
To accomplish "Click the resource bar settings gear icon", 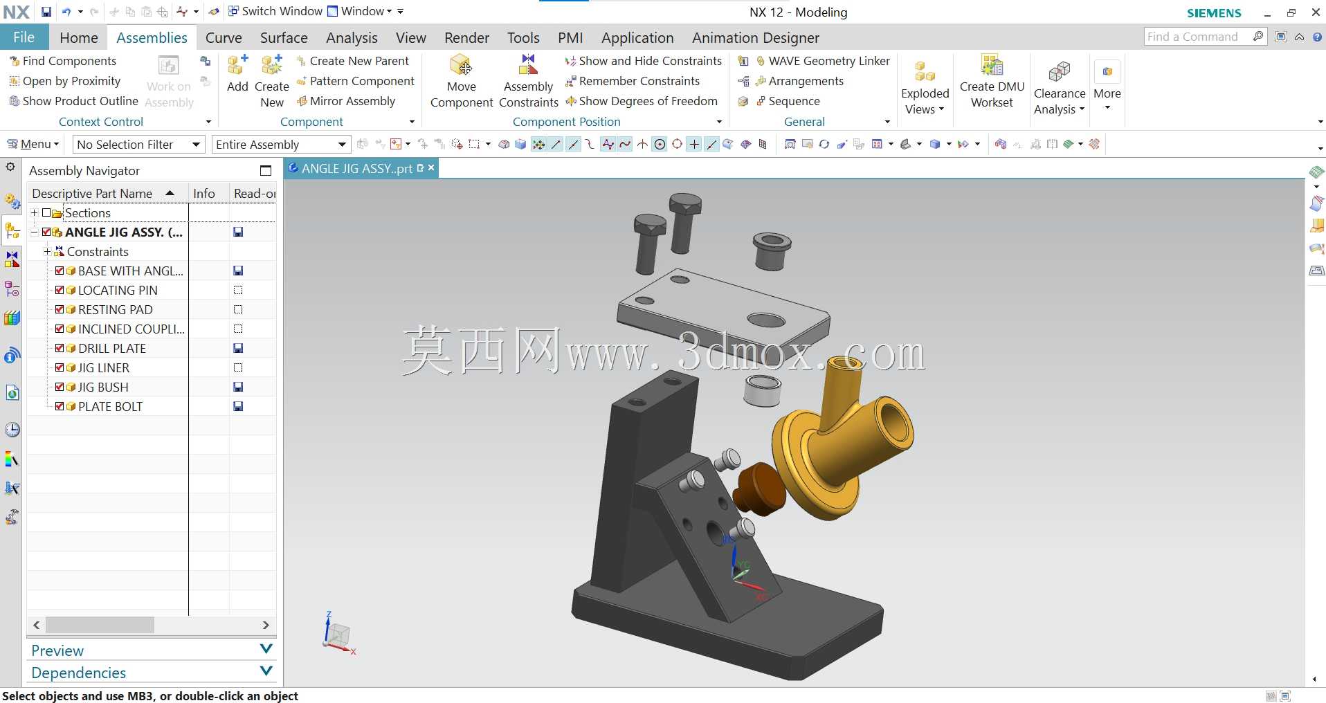I will tap(10, 167).
